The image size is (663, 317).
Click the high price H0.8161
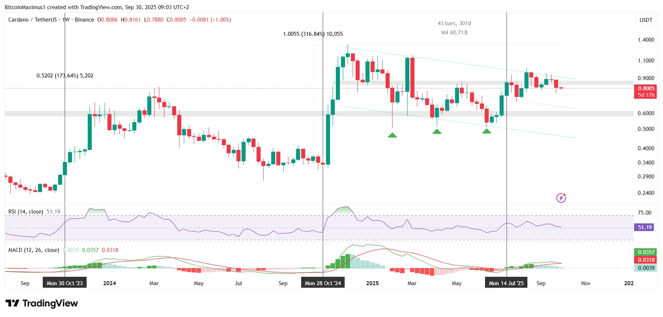tap(131, 20)
